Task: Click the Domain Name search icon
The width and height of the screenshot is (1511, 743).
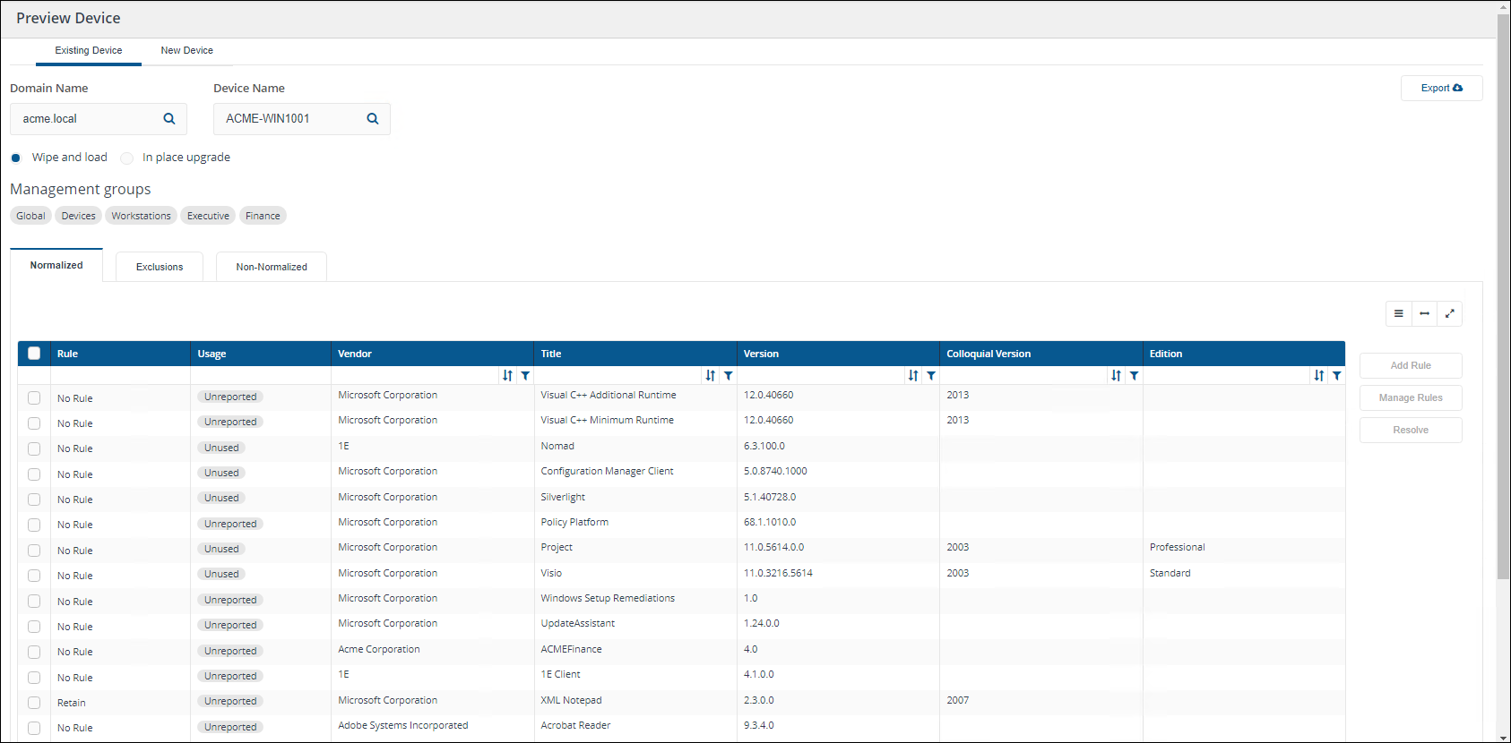Action: pyautogui.click(x=169, y=119)
